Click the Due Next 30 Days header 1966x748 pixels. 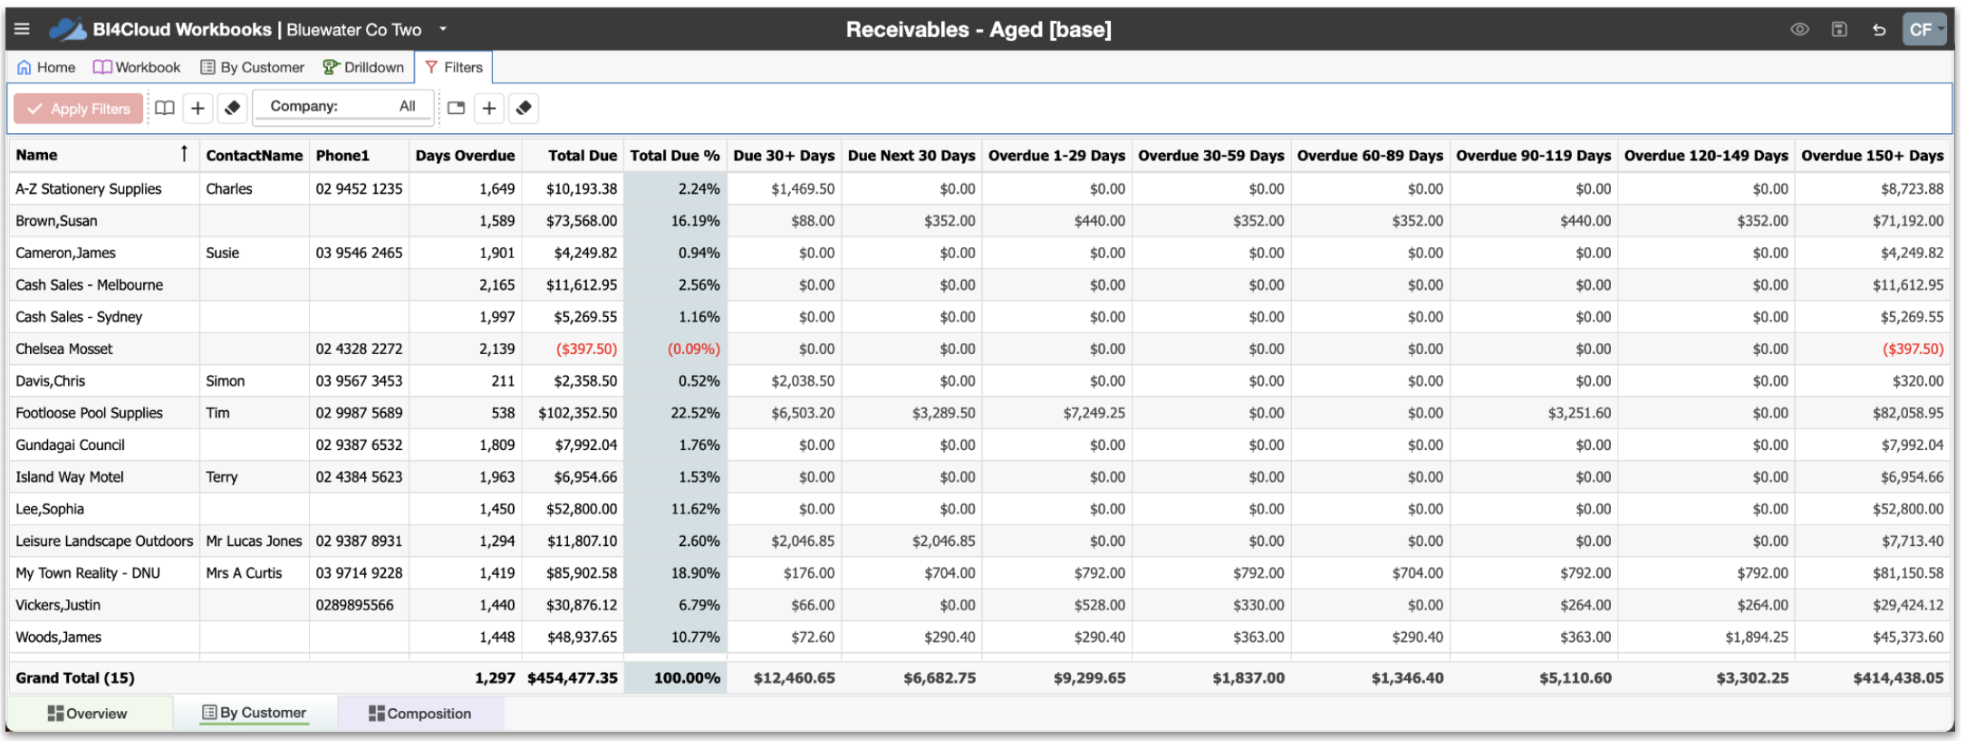click(911, 155)
